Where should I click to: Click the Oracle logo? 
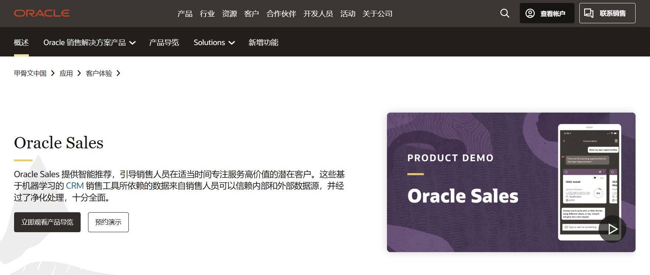point(42,13)
